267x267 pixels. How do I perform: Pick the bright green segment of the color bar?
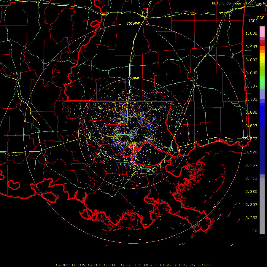coord(262,81)
